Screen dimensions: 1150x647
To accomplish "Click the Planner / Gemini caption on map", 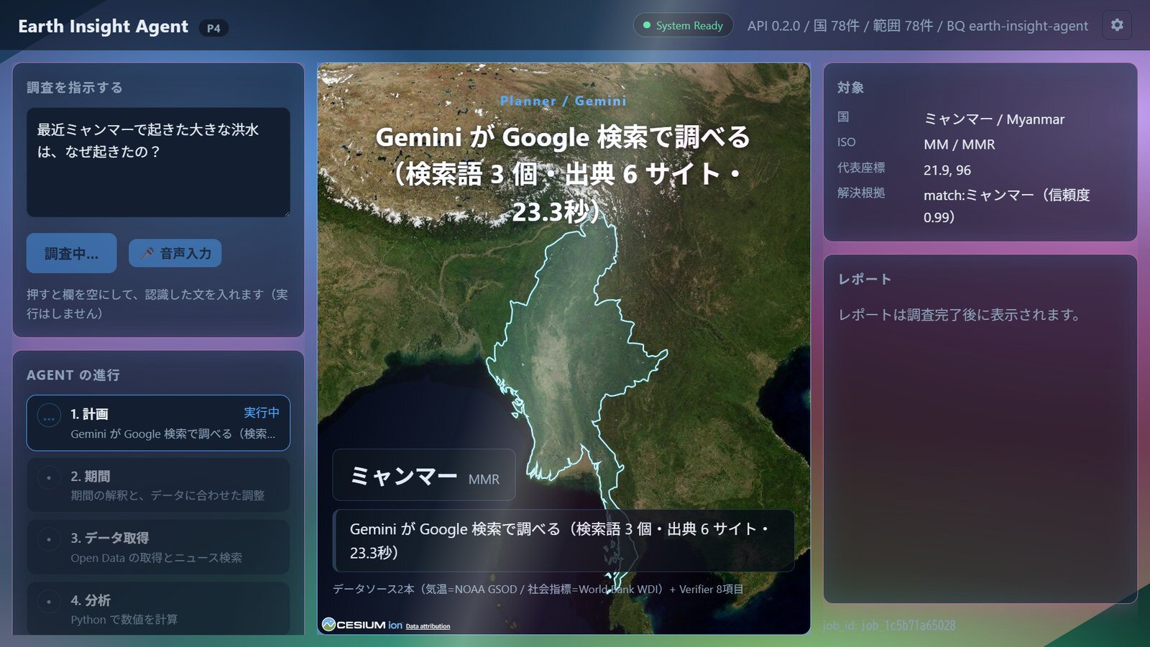I will (x=563, y=101).
